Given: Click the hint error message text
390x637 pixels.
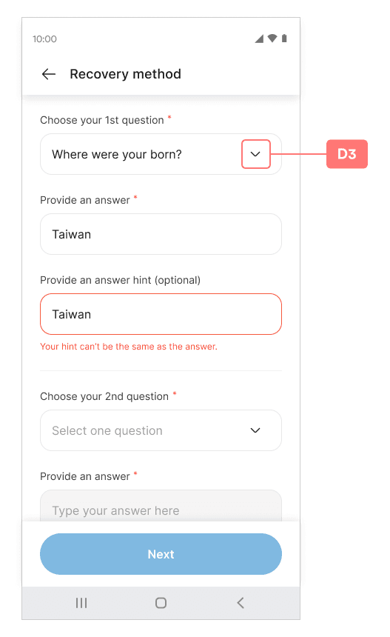Looking at the screenshot, I should [x=129, y=347].
